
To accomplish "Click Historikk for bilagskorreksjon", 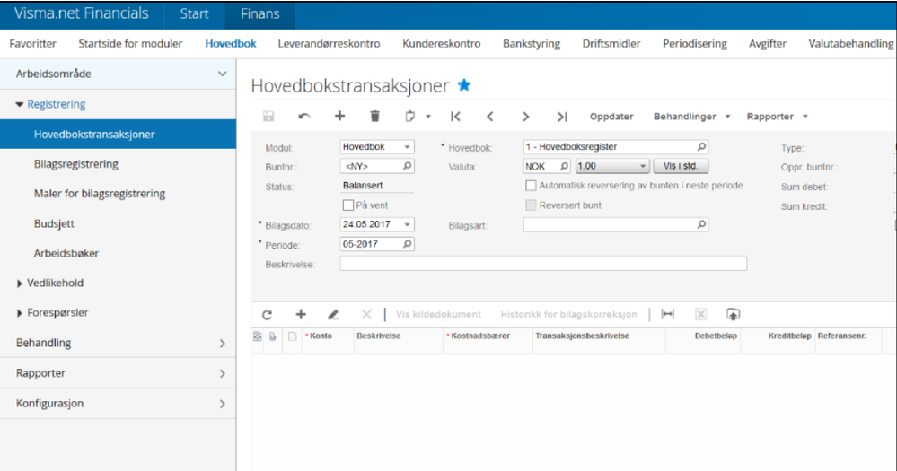I will click(568, 314).
